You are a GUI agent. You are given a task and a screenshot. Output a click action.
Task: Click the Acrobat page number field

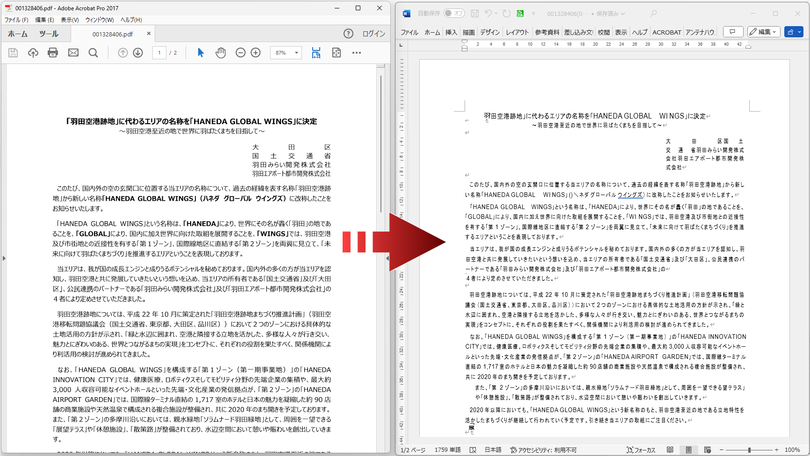coord(159,53)
